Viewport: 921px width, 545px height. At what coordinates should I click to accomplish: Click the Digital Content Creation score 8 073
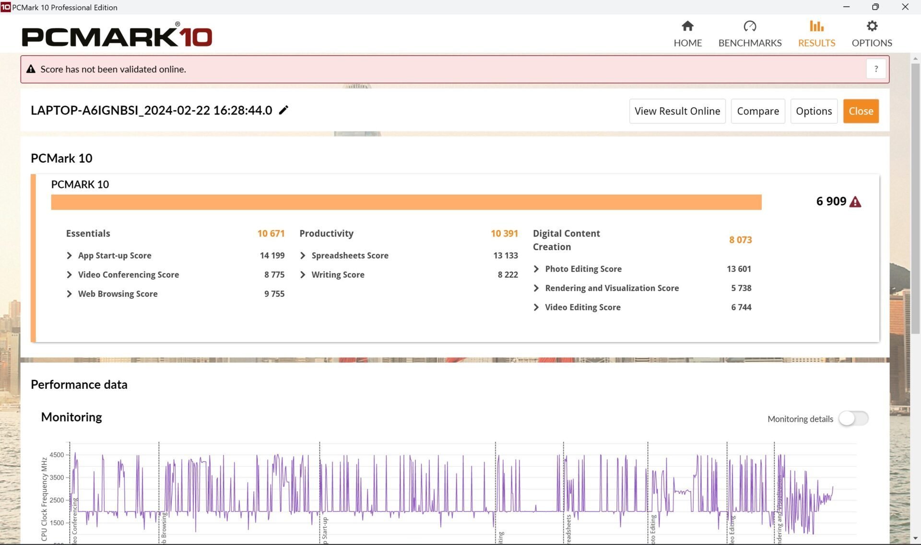coord(740,240)
